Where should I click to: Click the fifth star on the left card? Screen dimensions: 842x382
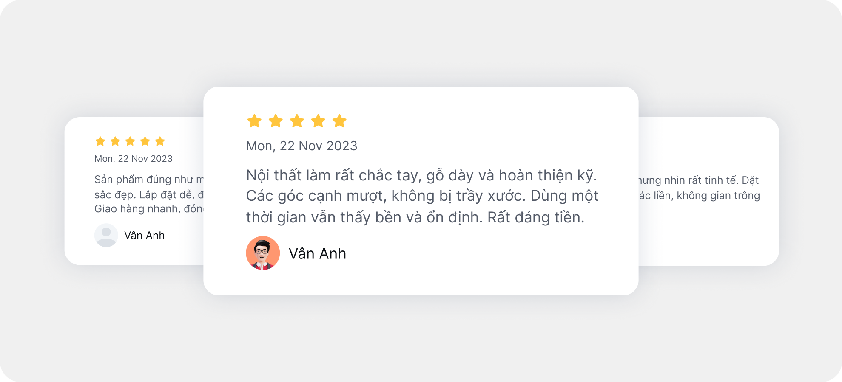160,141
